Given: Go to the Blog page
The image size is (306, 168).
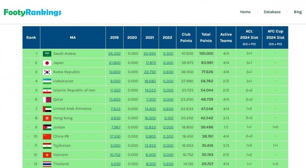Looking at the screenshot, I should click(x=298, y=12).
